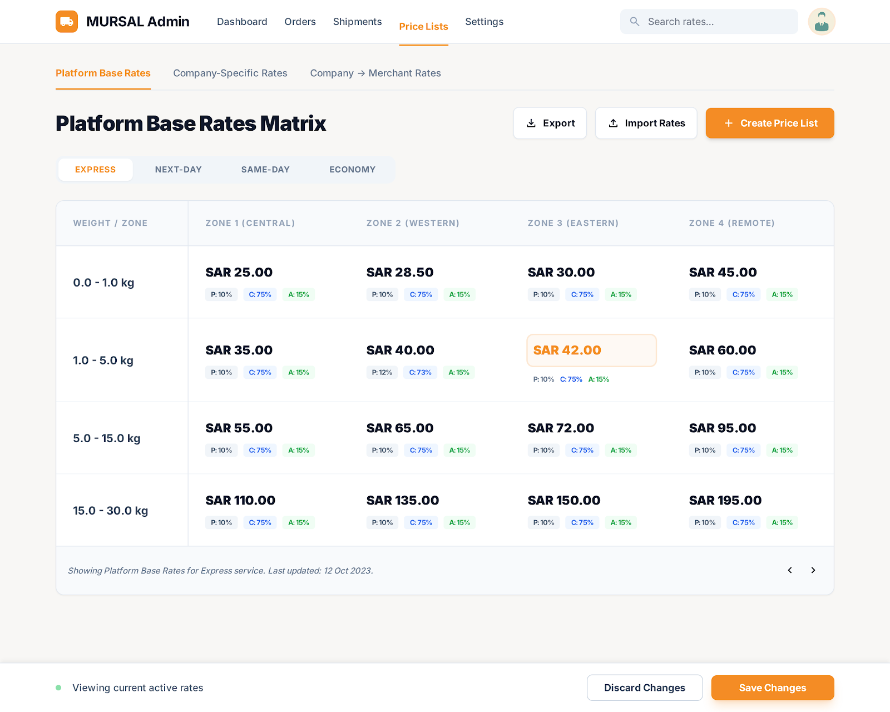890x712 pixels.
Task: Open the Shipments menu item
Action: [357, 22]
